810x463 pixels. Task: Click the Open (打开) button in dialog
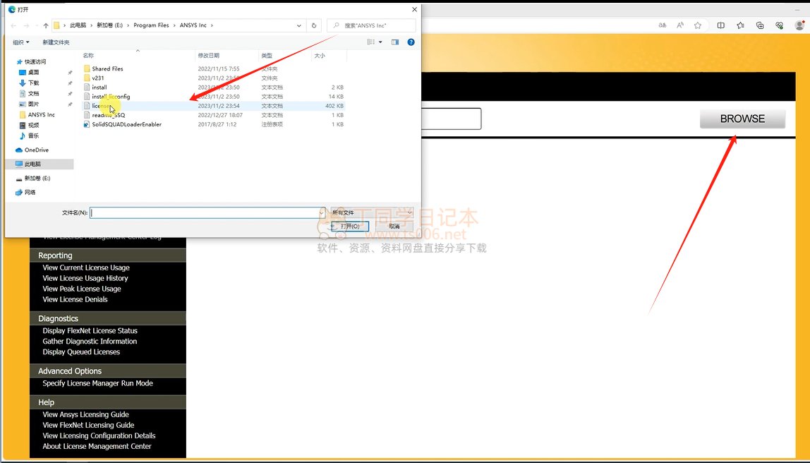(350, 226)
